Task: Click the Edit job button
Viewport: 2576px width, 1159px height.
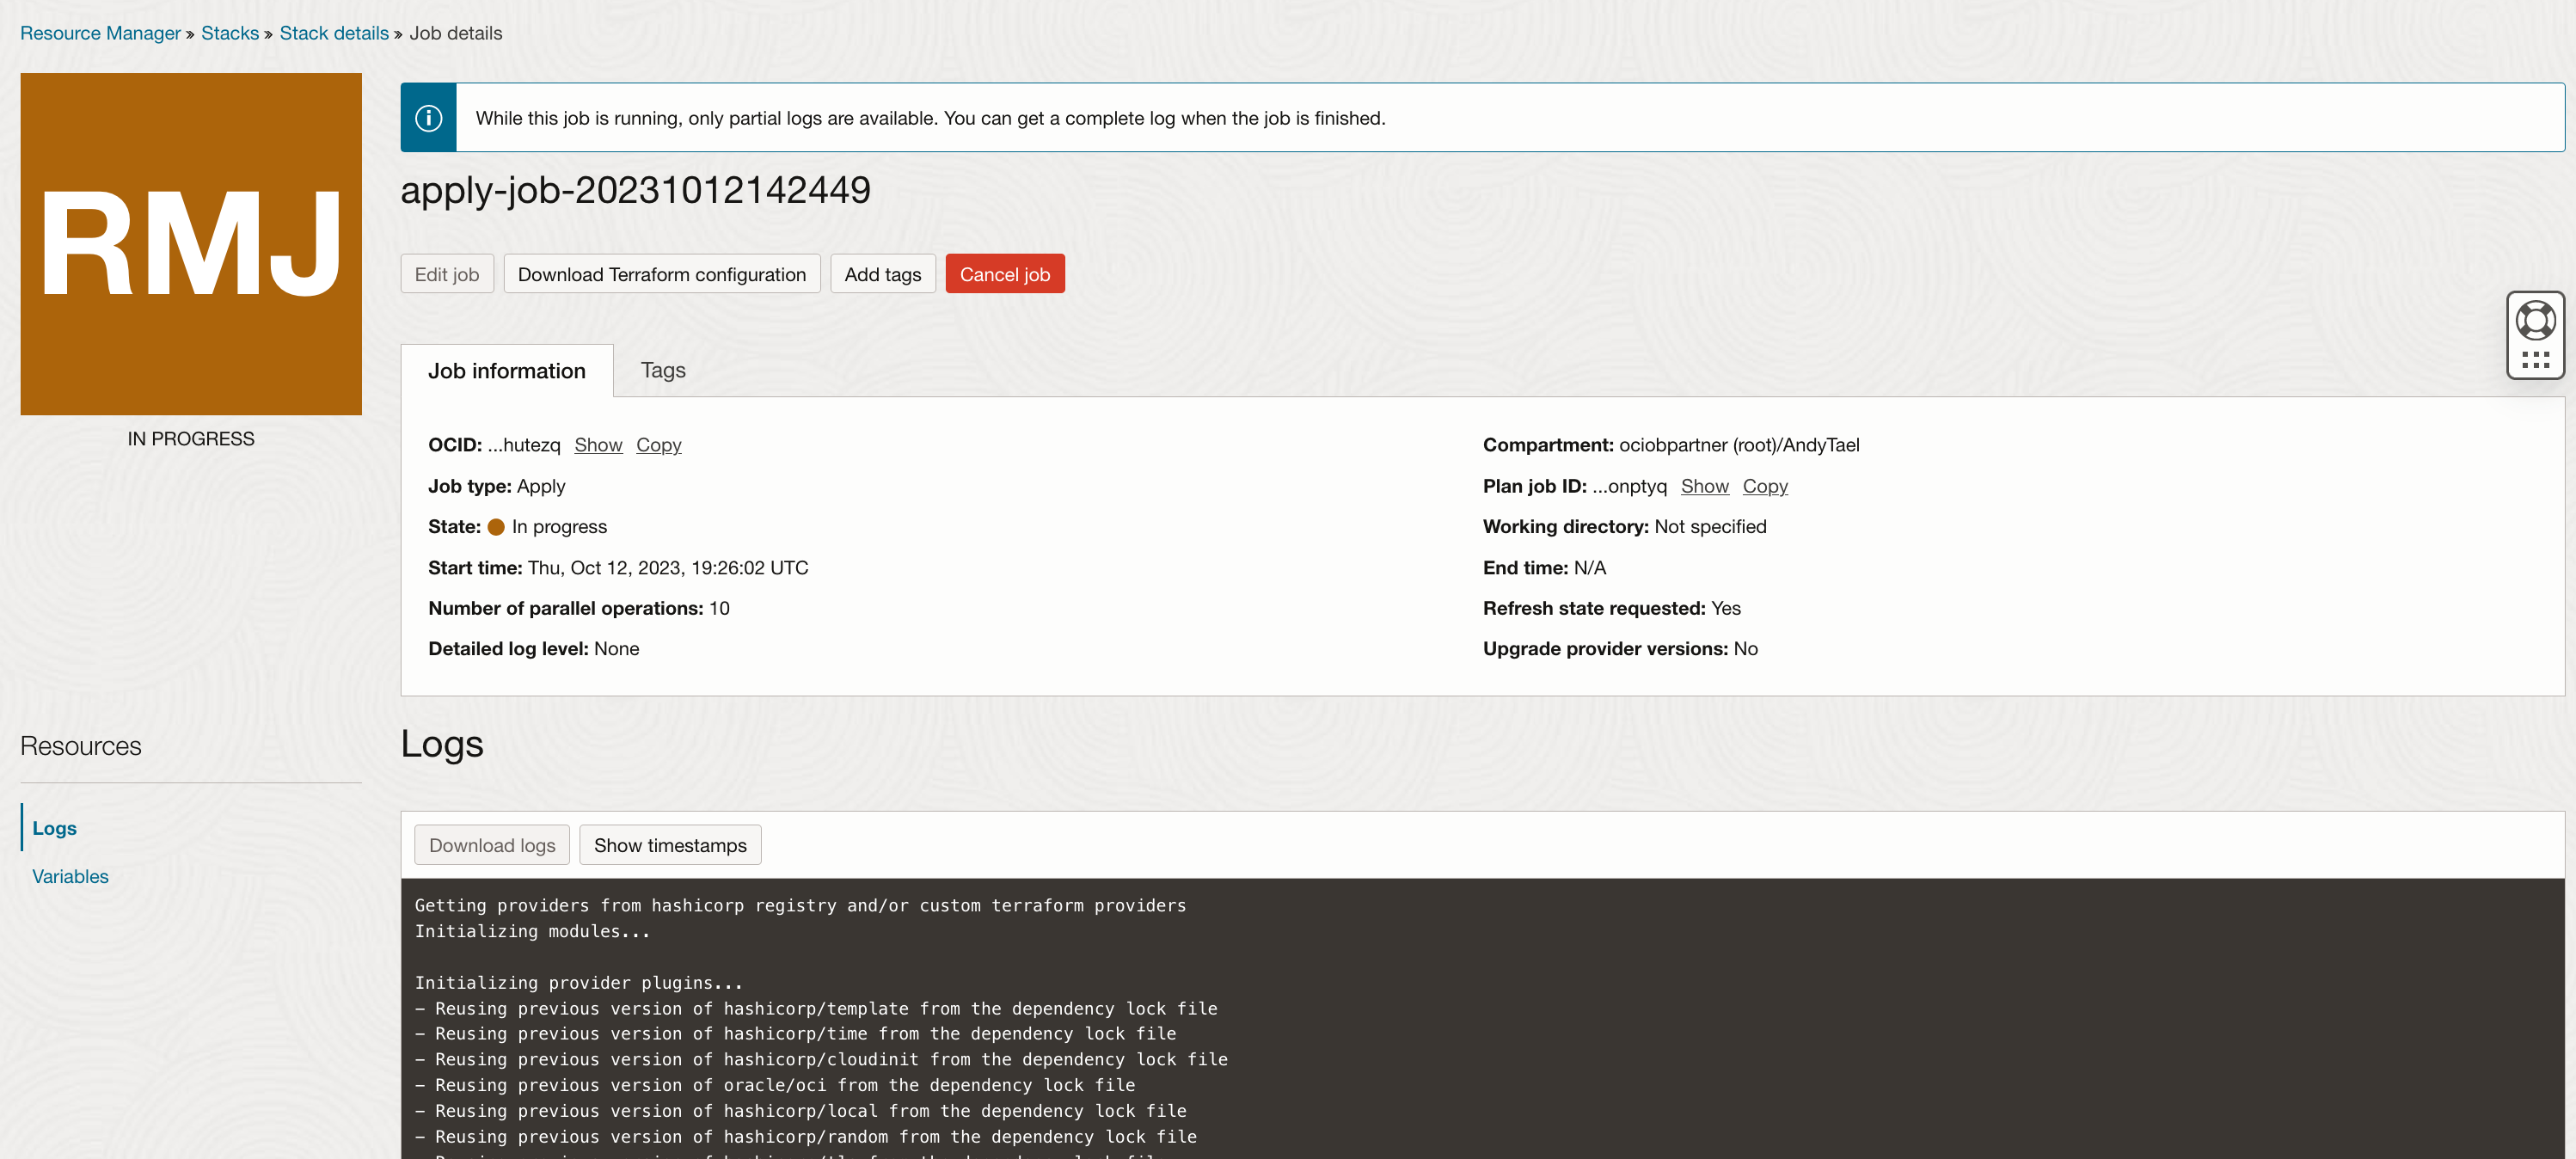Action: click(446, 274)
